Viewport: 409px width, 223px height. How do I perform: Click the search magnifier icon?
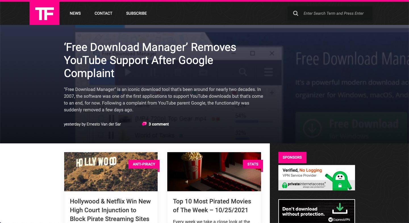tap(296, 13)
